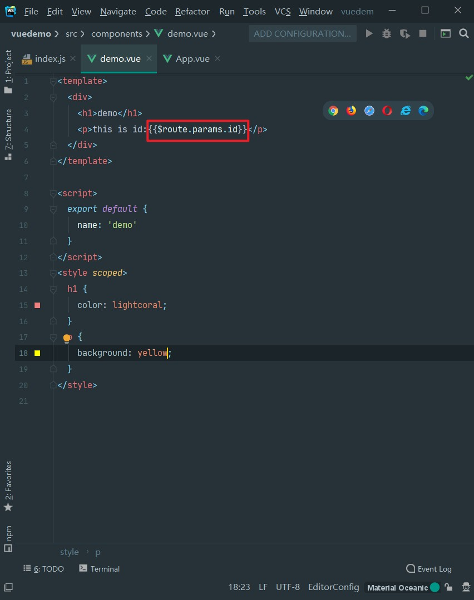Click the read-only lock icon
This screenshot has height=600, width=474.
[x=449, y=587]
